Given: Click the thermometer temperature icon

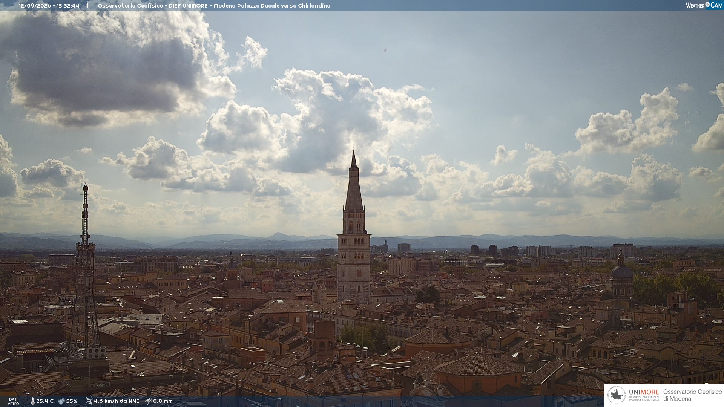Looking at the screenshot, I should coord(32,401).
